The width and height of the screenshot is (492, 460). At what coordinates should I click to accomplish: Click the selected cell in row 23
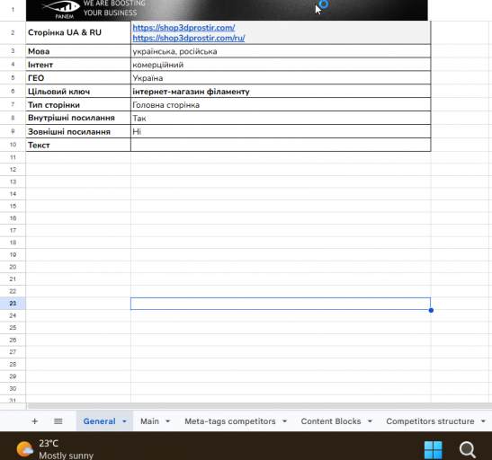(x=281, y=304)
